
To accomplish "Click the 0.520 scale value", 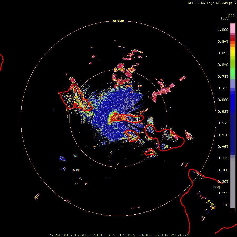I will (223, 135).
